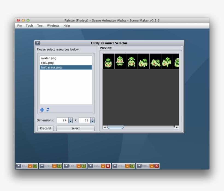Click the preview horizontal scrollbar thumb
The image size is (224, 191).
pos(115,127)
